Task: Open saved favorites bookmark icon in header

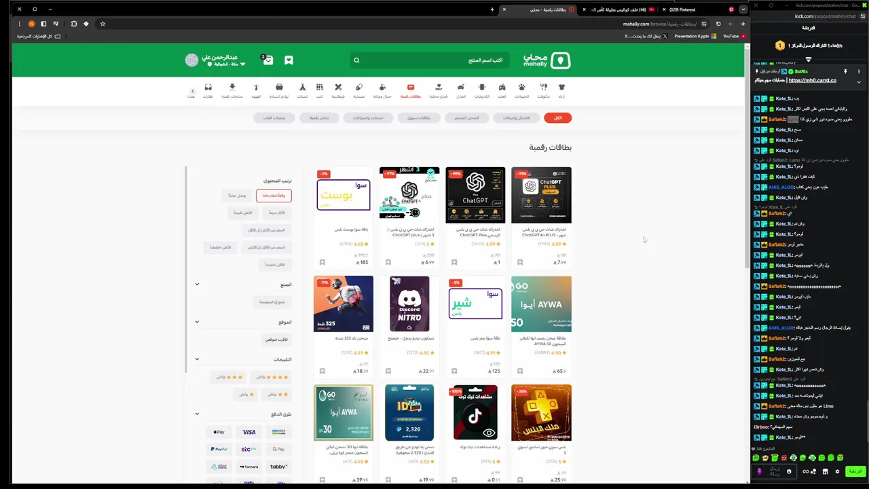Action: (289, 60)
